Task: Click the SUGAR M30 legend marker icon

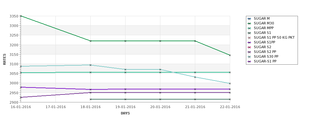Action: click(249, 23)
